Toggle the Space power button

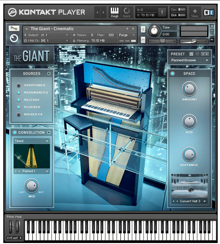(172, 73)
